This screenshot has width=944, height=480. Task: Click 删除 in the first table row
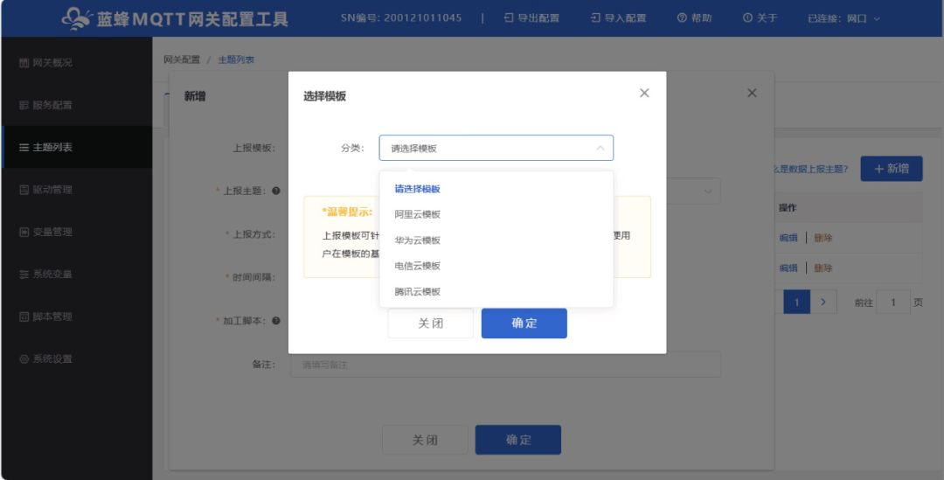[x=823, y=238]
